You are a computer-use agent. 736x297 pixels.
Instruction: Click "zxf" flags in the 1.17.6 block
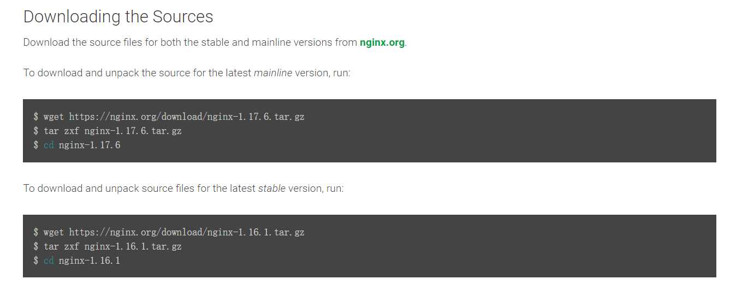tap(72, 131)
